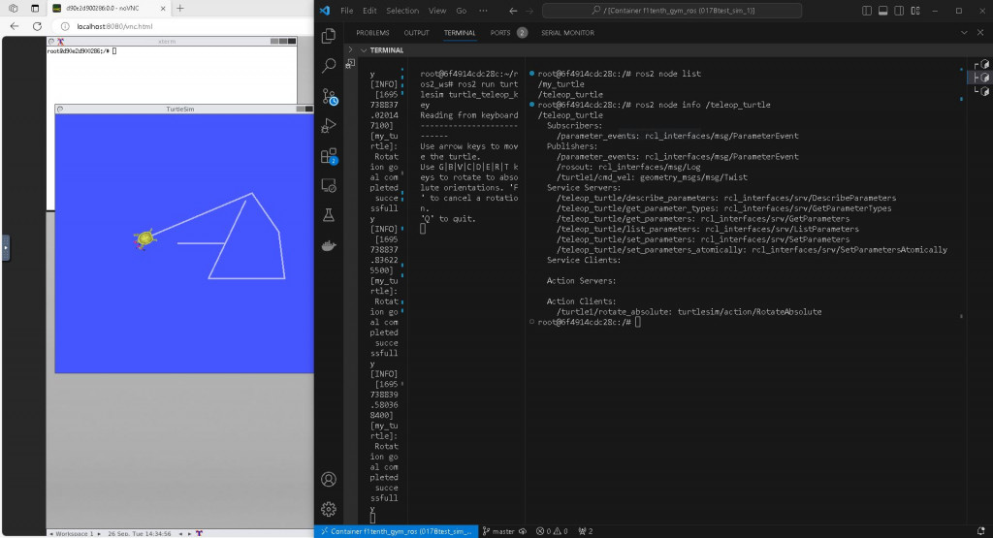The image size is (993, 538).
Task: Select the TERMINAL tab
Action: point(459,33)
